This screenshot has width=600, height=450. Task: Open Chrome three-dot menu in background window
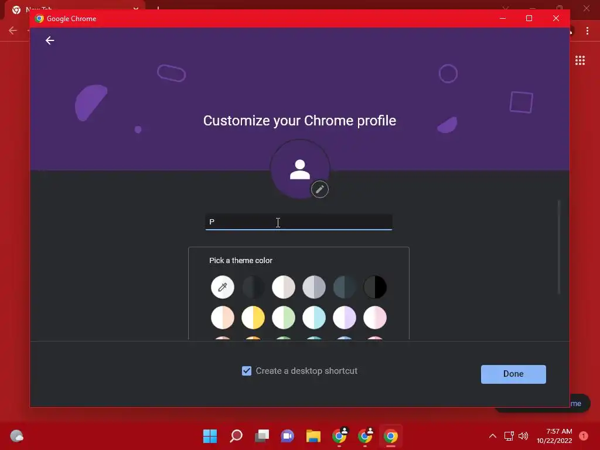coord(587,30)
